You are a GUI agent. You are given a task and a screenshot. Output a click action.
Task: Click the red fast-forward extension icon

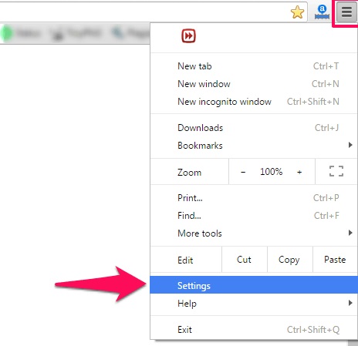click(x=188, y=35)
